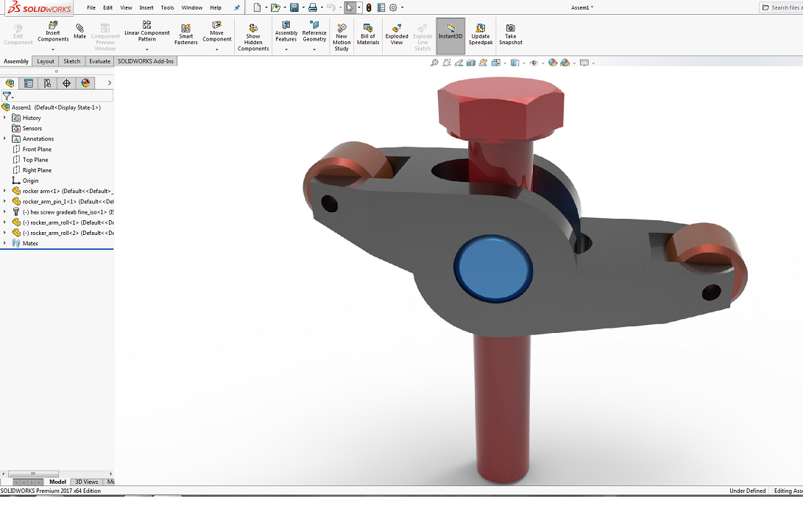Click the Apply Scene icon
803x509 pixels.
[x=565, y=63]
